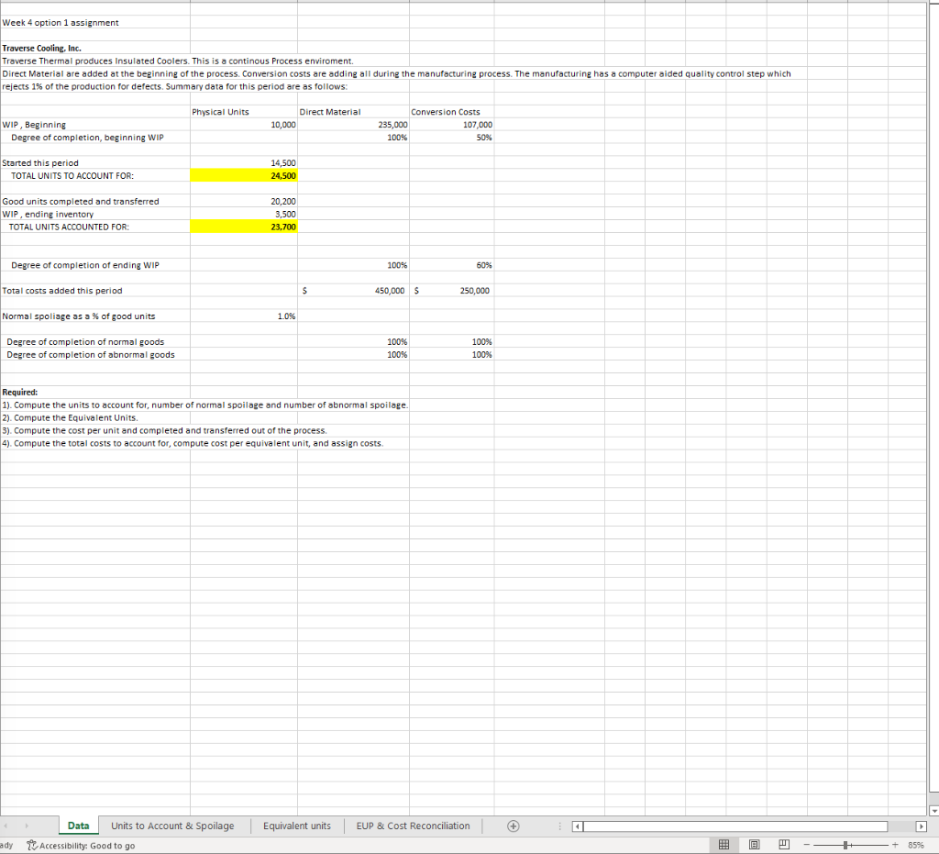Click Accessibility: Good to go status

pyautogui.click(x=82, y=846)
